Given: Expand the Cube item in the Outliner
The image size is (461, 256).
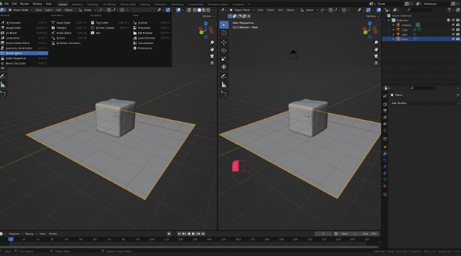Looking at the screenshot, I should pos(394,30).
